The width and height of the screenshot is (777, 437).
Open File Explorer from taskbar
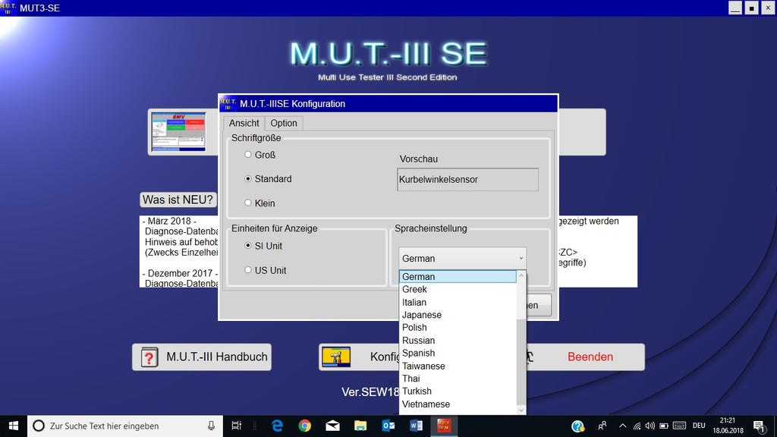pos(360,426)
